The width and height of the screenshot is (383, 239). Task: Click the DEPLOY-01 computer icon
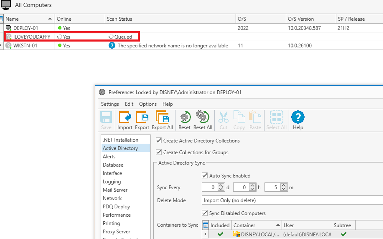click(9, 28)
